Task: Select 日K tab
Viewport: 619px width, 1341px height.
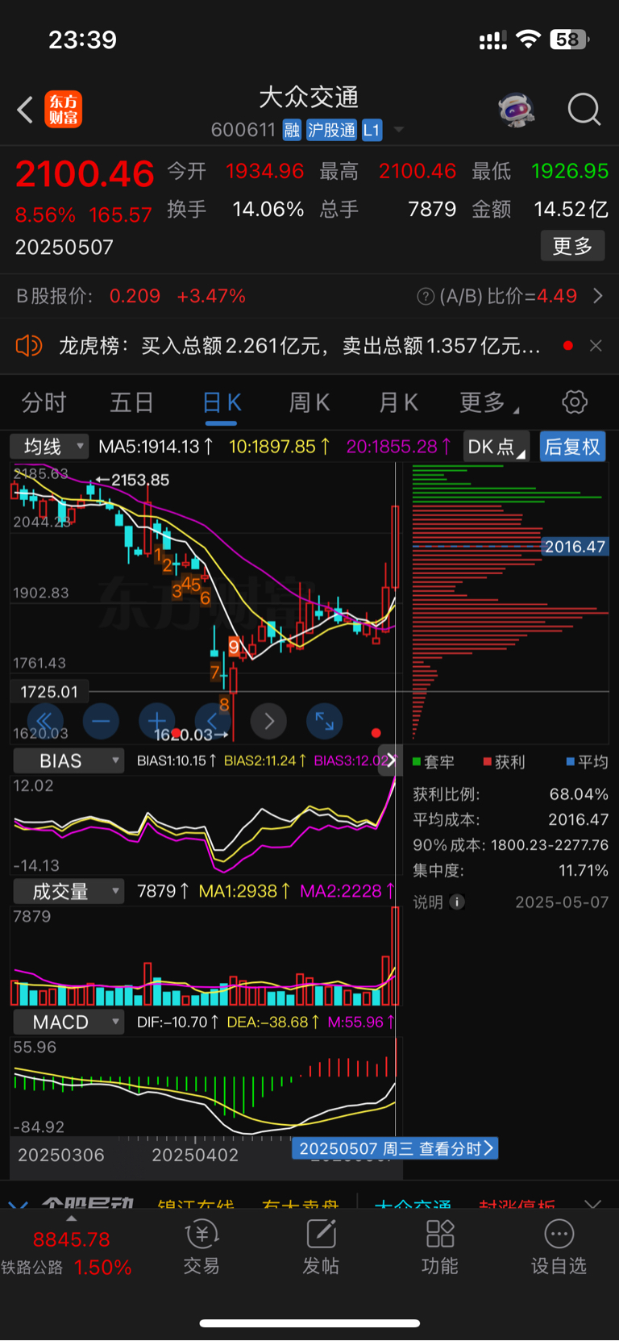Action: [x=221, y=402]
